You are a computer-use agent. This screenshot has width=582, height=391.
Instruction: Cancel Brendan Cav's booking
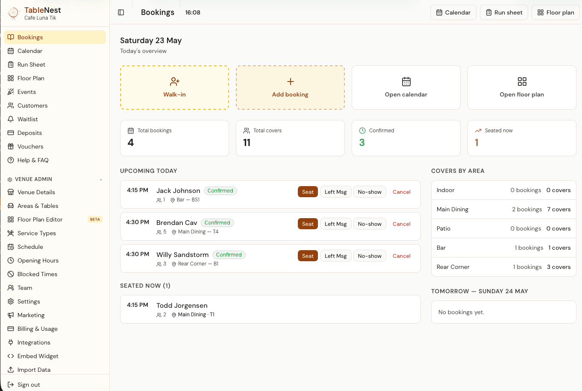pyautogui.click(x=402, y=224)
